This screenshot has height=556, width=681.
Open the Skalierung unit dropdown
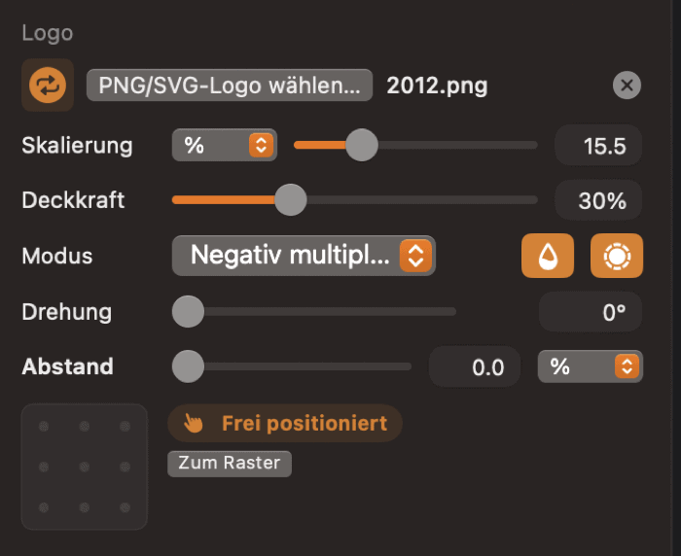225,146
